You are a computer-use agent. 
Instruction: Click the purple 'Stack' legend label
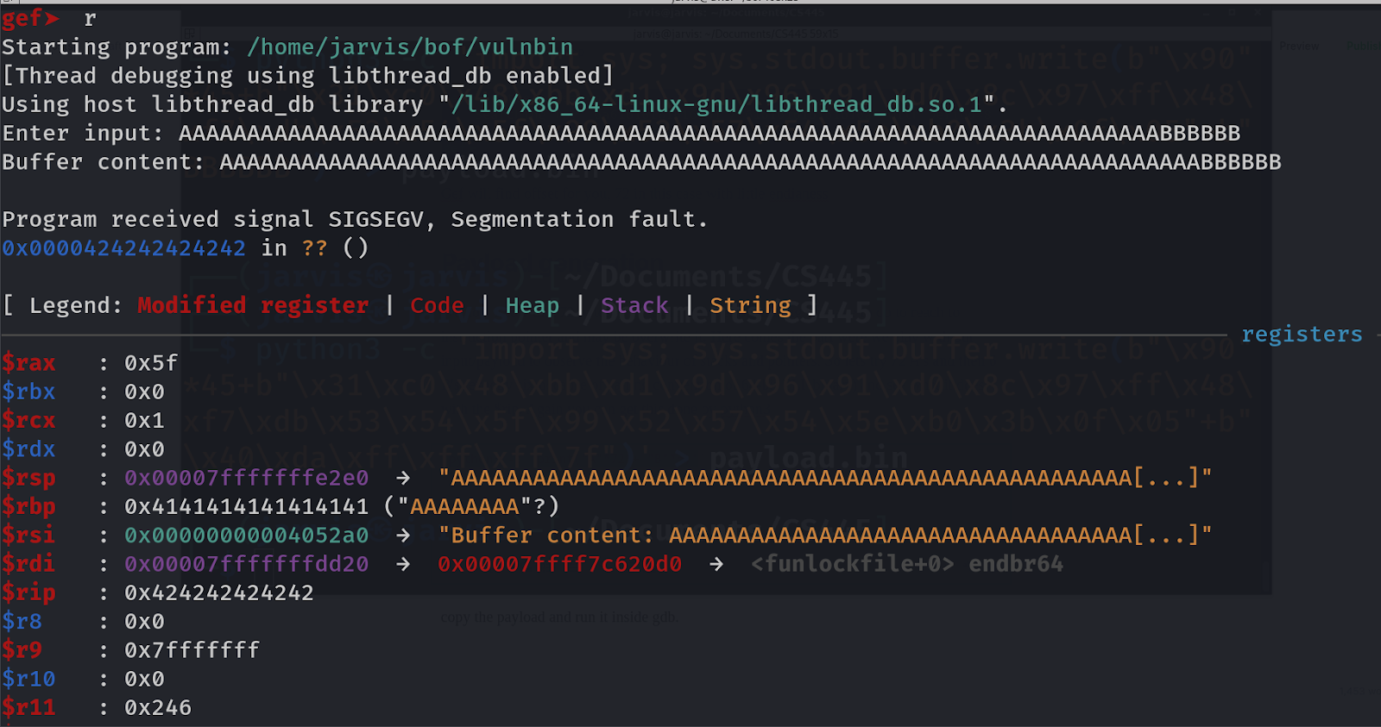click(634, 305)
